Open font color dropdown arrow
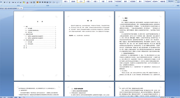 pyautogui.click(x=29, y=2)
